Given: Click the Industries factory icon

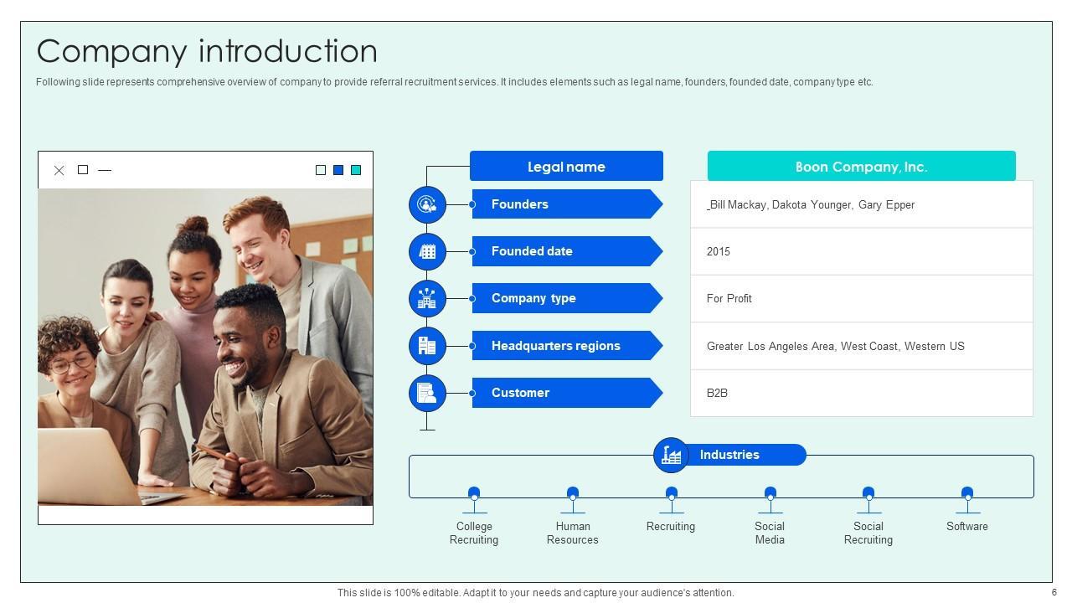Looking at the screenshot, I should pos(671,455).
